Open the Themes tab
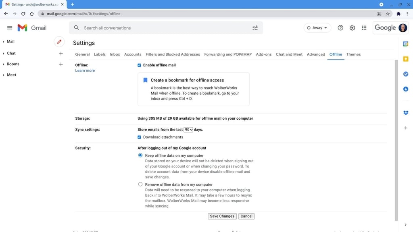 coord(353,54)
